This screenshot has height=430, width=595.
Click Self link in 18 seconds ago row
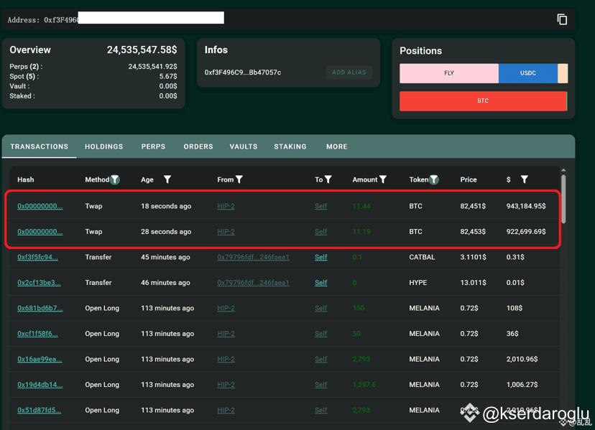[x=321, y=206]
